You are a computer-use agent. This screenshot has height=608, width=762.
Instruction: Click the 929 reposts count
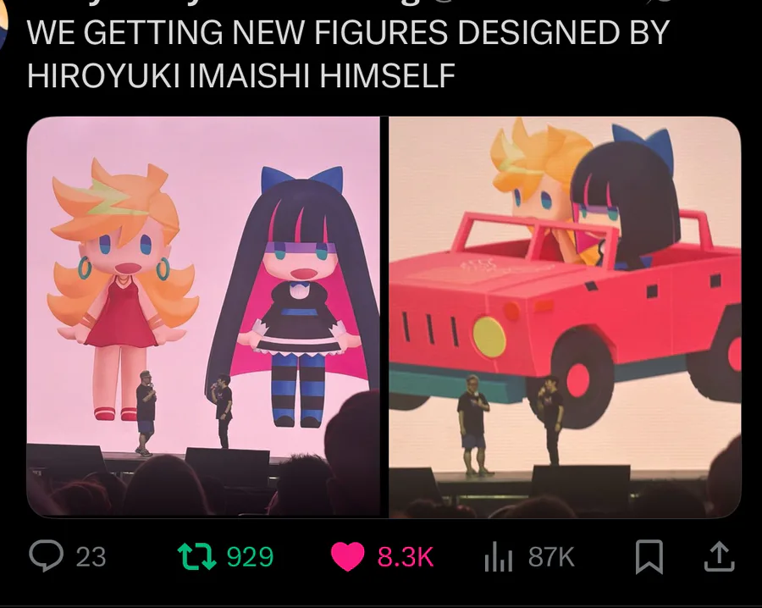tap(250, 557)
